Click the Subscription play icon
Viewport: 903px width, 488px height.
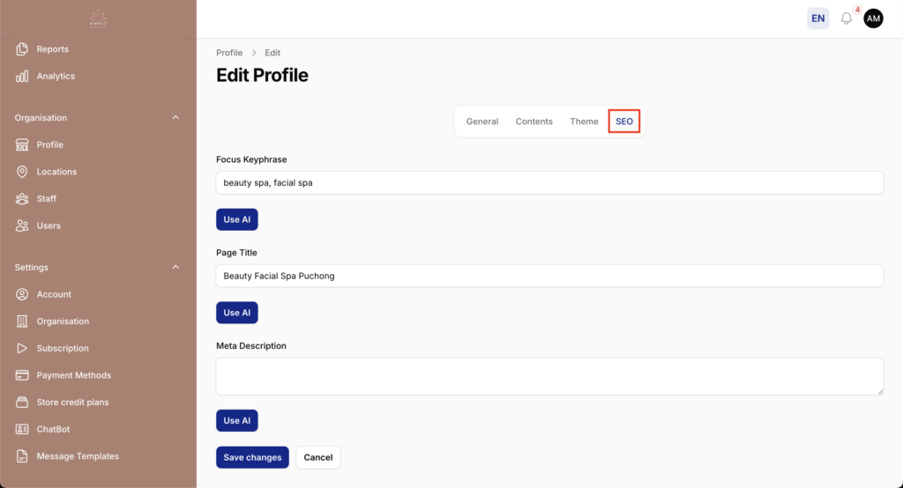[x=22, y=349]
